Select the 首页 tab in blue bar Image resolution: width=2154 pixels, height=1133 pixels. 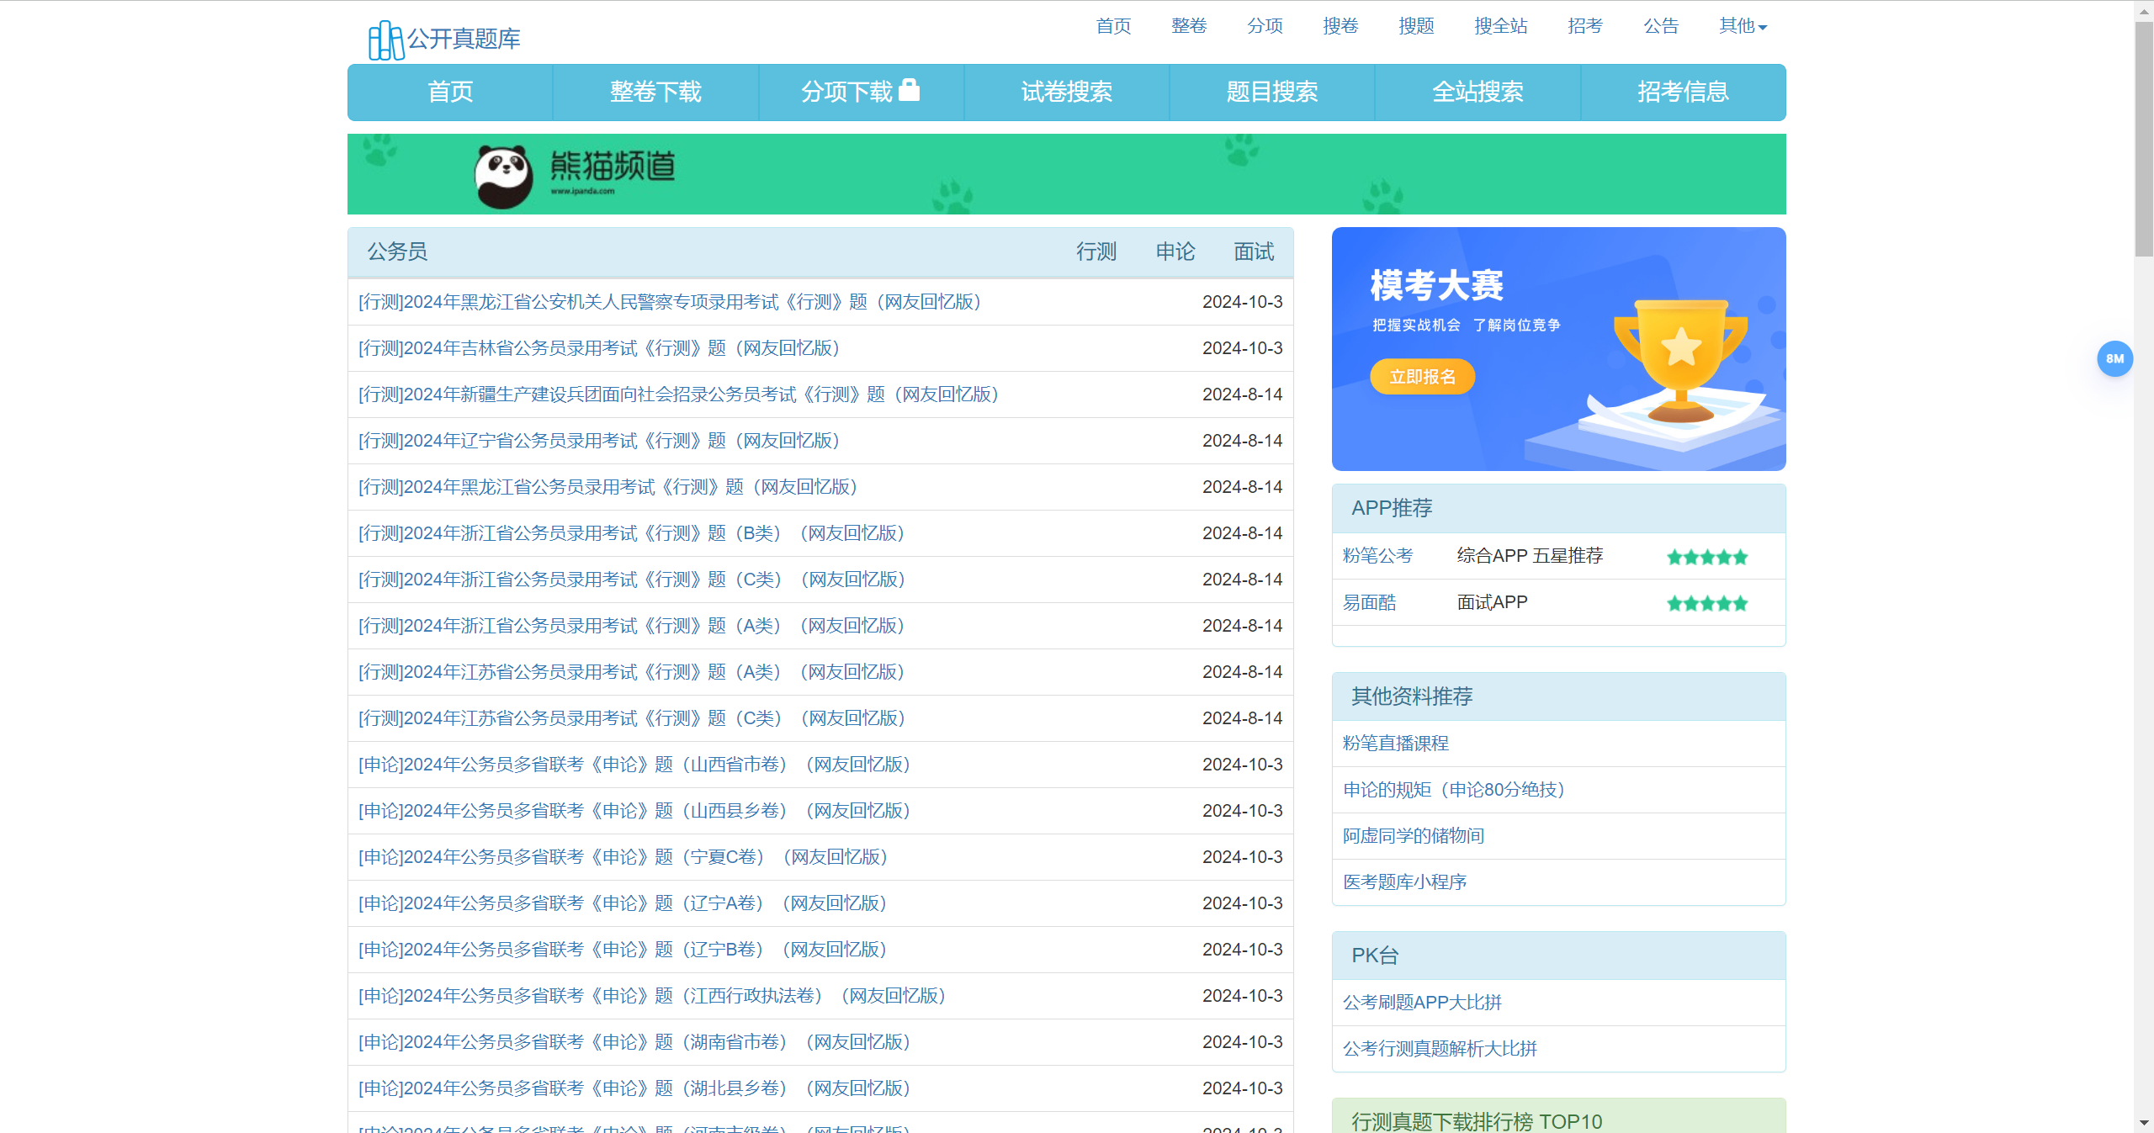[450, 92]
